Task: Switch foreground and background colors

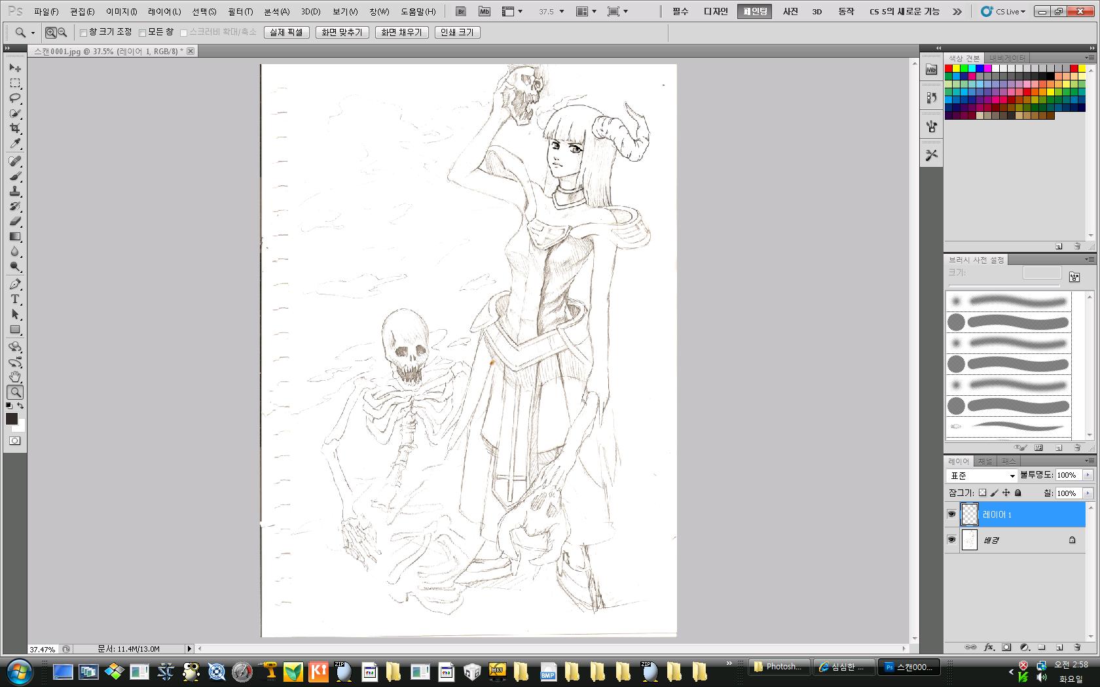Action: click(x=21, y=406)
